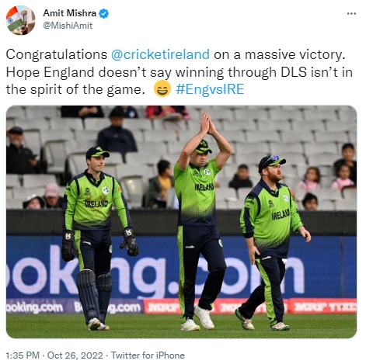The width and height of the screenshot is (366, 364).
Task: Open the three-dot more options menu
Action: point(351,13)
